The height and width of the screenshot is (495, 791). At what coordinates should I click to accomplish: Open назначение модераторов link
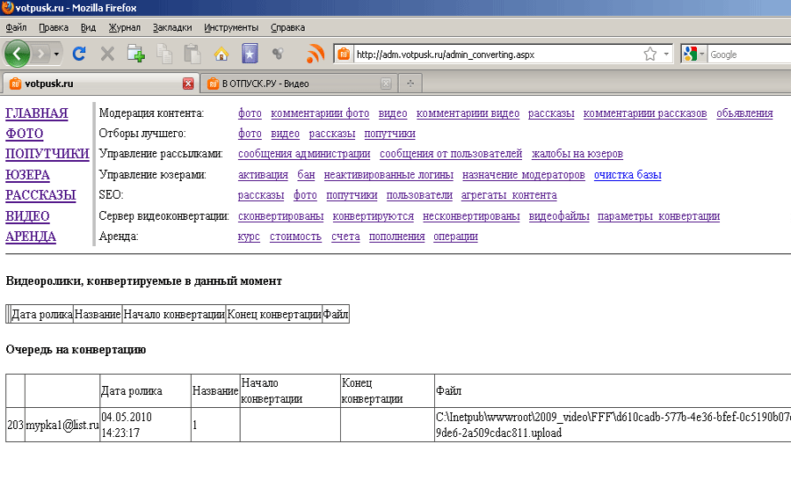point(524,175)
